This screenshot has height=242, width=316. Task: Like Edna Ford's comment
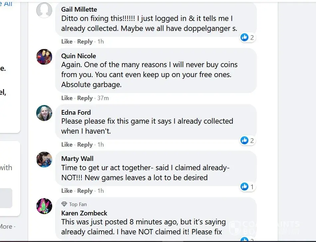[67, 145]
